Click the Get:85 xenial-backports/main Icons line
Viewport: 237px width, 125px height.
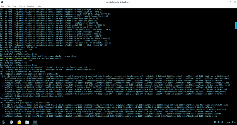pyautogui.click(x=50, y=27)
